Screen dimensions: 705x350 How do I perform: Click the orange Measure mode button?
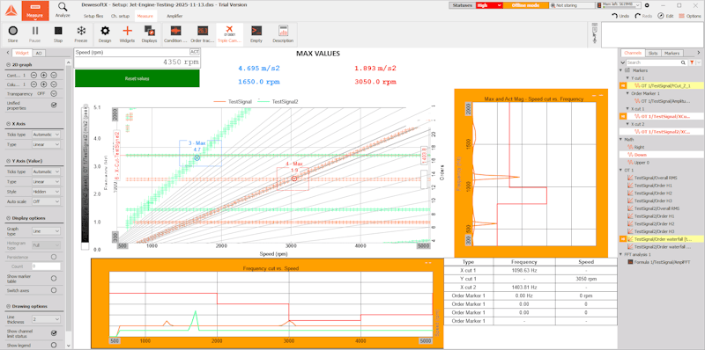click(34, 11)
